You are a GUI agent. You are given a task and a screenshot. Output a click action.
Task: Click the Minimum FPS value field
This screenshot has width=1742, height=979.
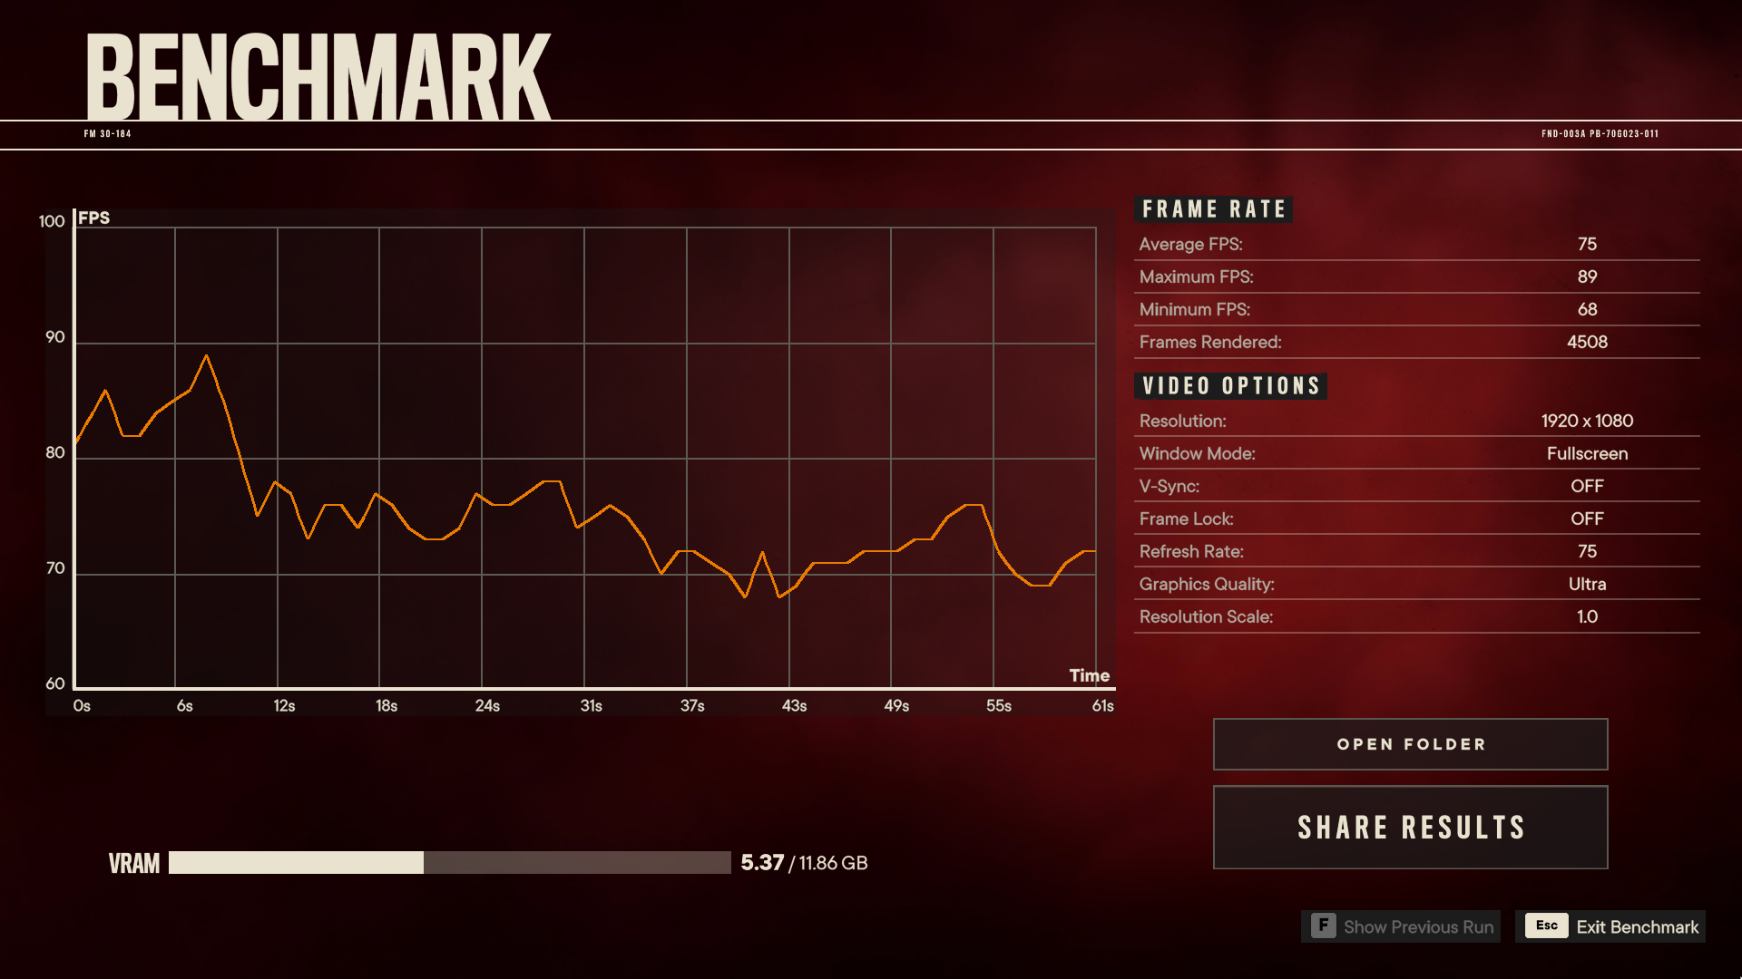(1588, 308)
